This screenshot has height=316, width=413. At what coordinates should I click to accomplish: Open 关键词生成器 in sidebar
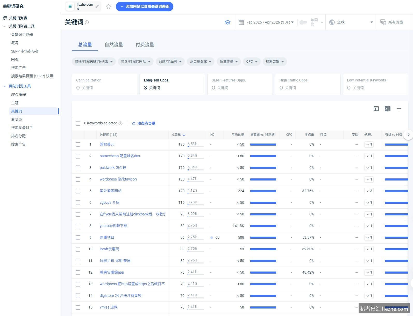pyautogui.click(x=22, y=35)
